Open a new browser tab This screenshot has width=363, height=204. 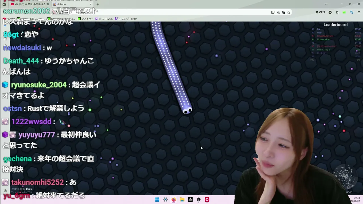98,4
